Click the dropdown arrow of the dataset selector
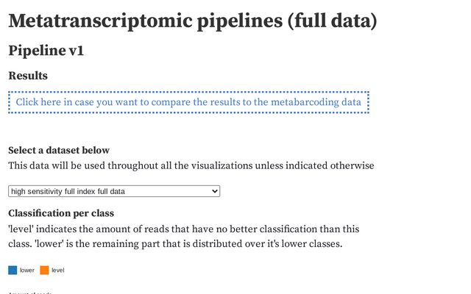Screen dimensions: 471x294 pyautogui.click(x=215, y=191)
